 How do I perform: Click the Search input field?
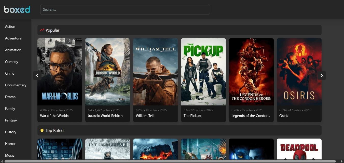coord(125,9)
